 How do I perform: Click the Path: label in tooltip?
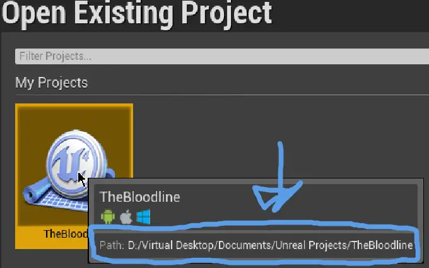tap(112, 245)
